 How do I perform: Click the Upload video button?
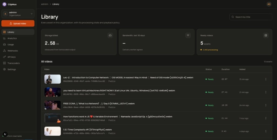pyautogui.click(x=18, y=23)
